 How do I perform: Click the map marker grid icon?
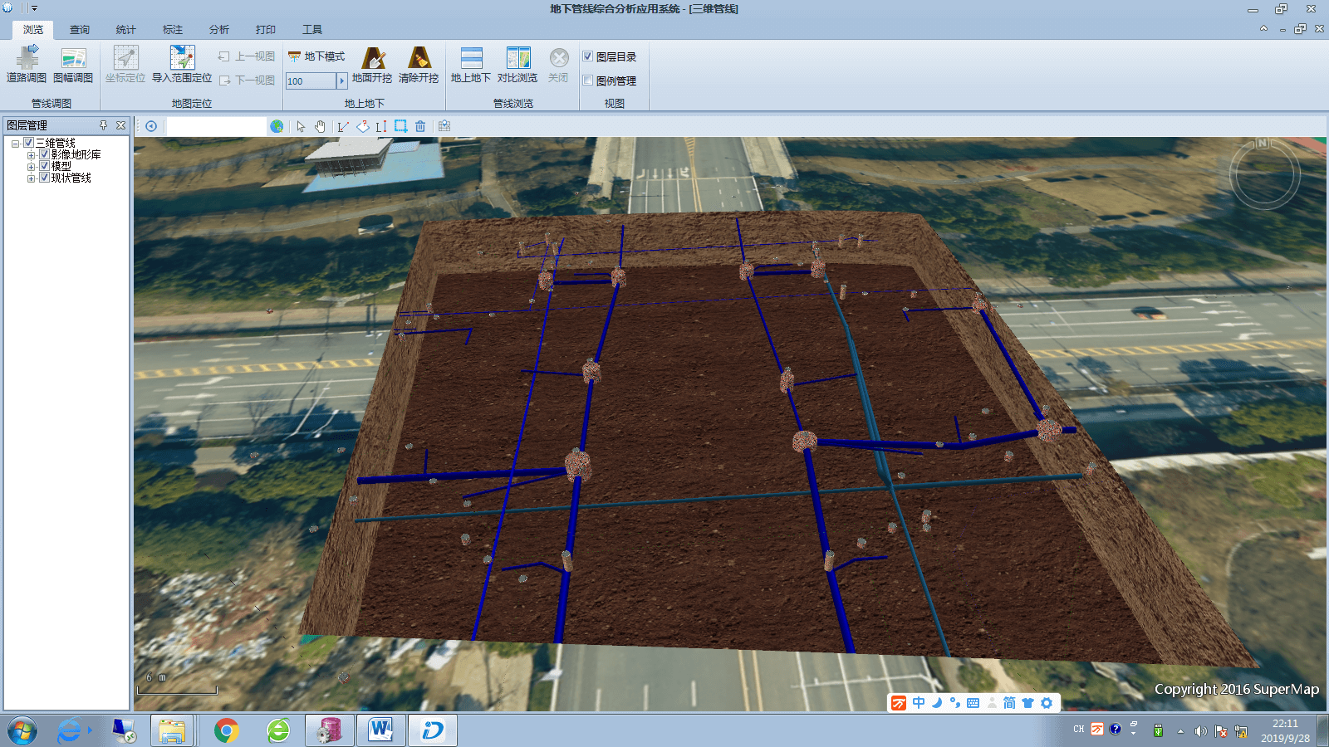point(444,126)
